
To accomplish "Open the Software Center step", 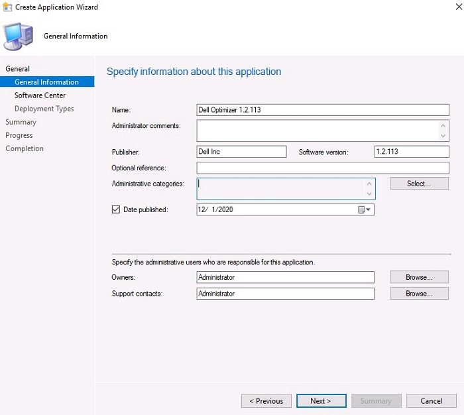I will pyautogui.click(x=40, y=95).
